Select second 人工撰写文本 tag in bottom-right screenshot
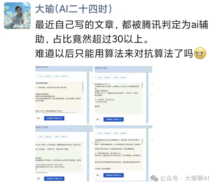216x187 pixels. click(x=120, y=133)
